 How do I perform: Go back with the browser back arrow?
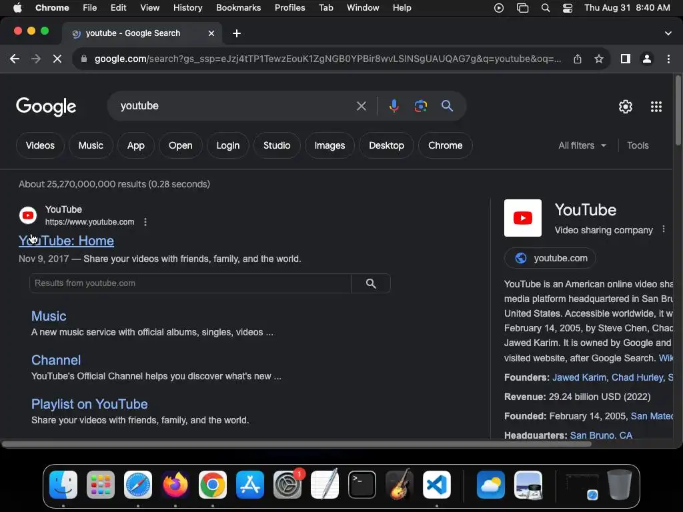pyautogui.click(x=15, y=59)
